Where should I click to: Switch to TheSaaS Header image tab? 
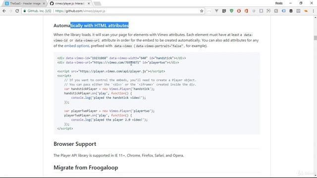point(25,3)
